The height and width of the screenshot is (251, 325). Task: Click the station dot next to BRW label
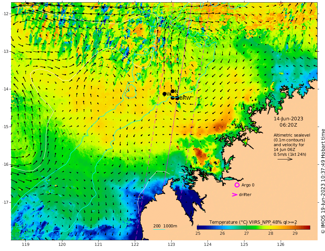point(177,98)
